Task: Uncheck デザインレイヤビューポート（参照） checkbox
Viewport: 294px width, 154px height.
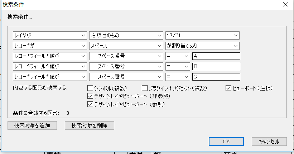Action: (90, 104)
